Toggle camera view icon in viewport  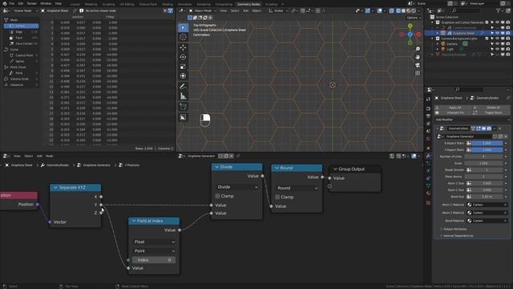[x=418, y=65]
